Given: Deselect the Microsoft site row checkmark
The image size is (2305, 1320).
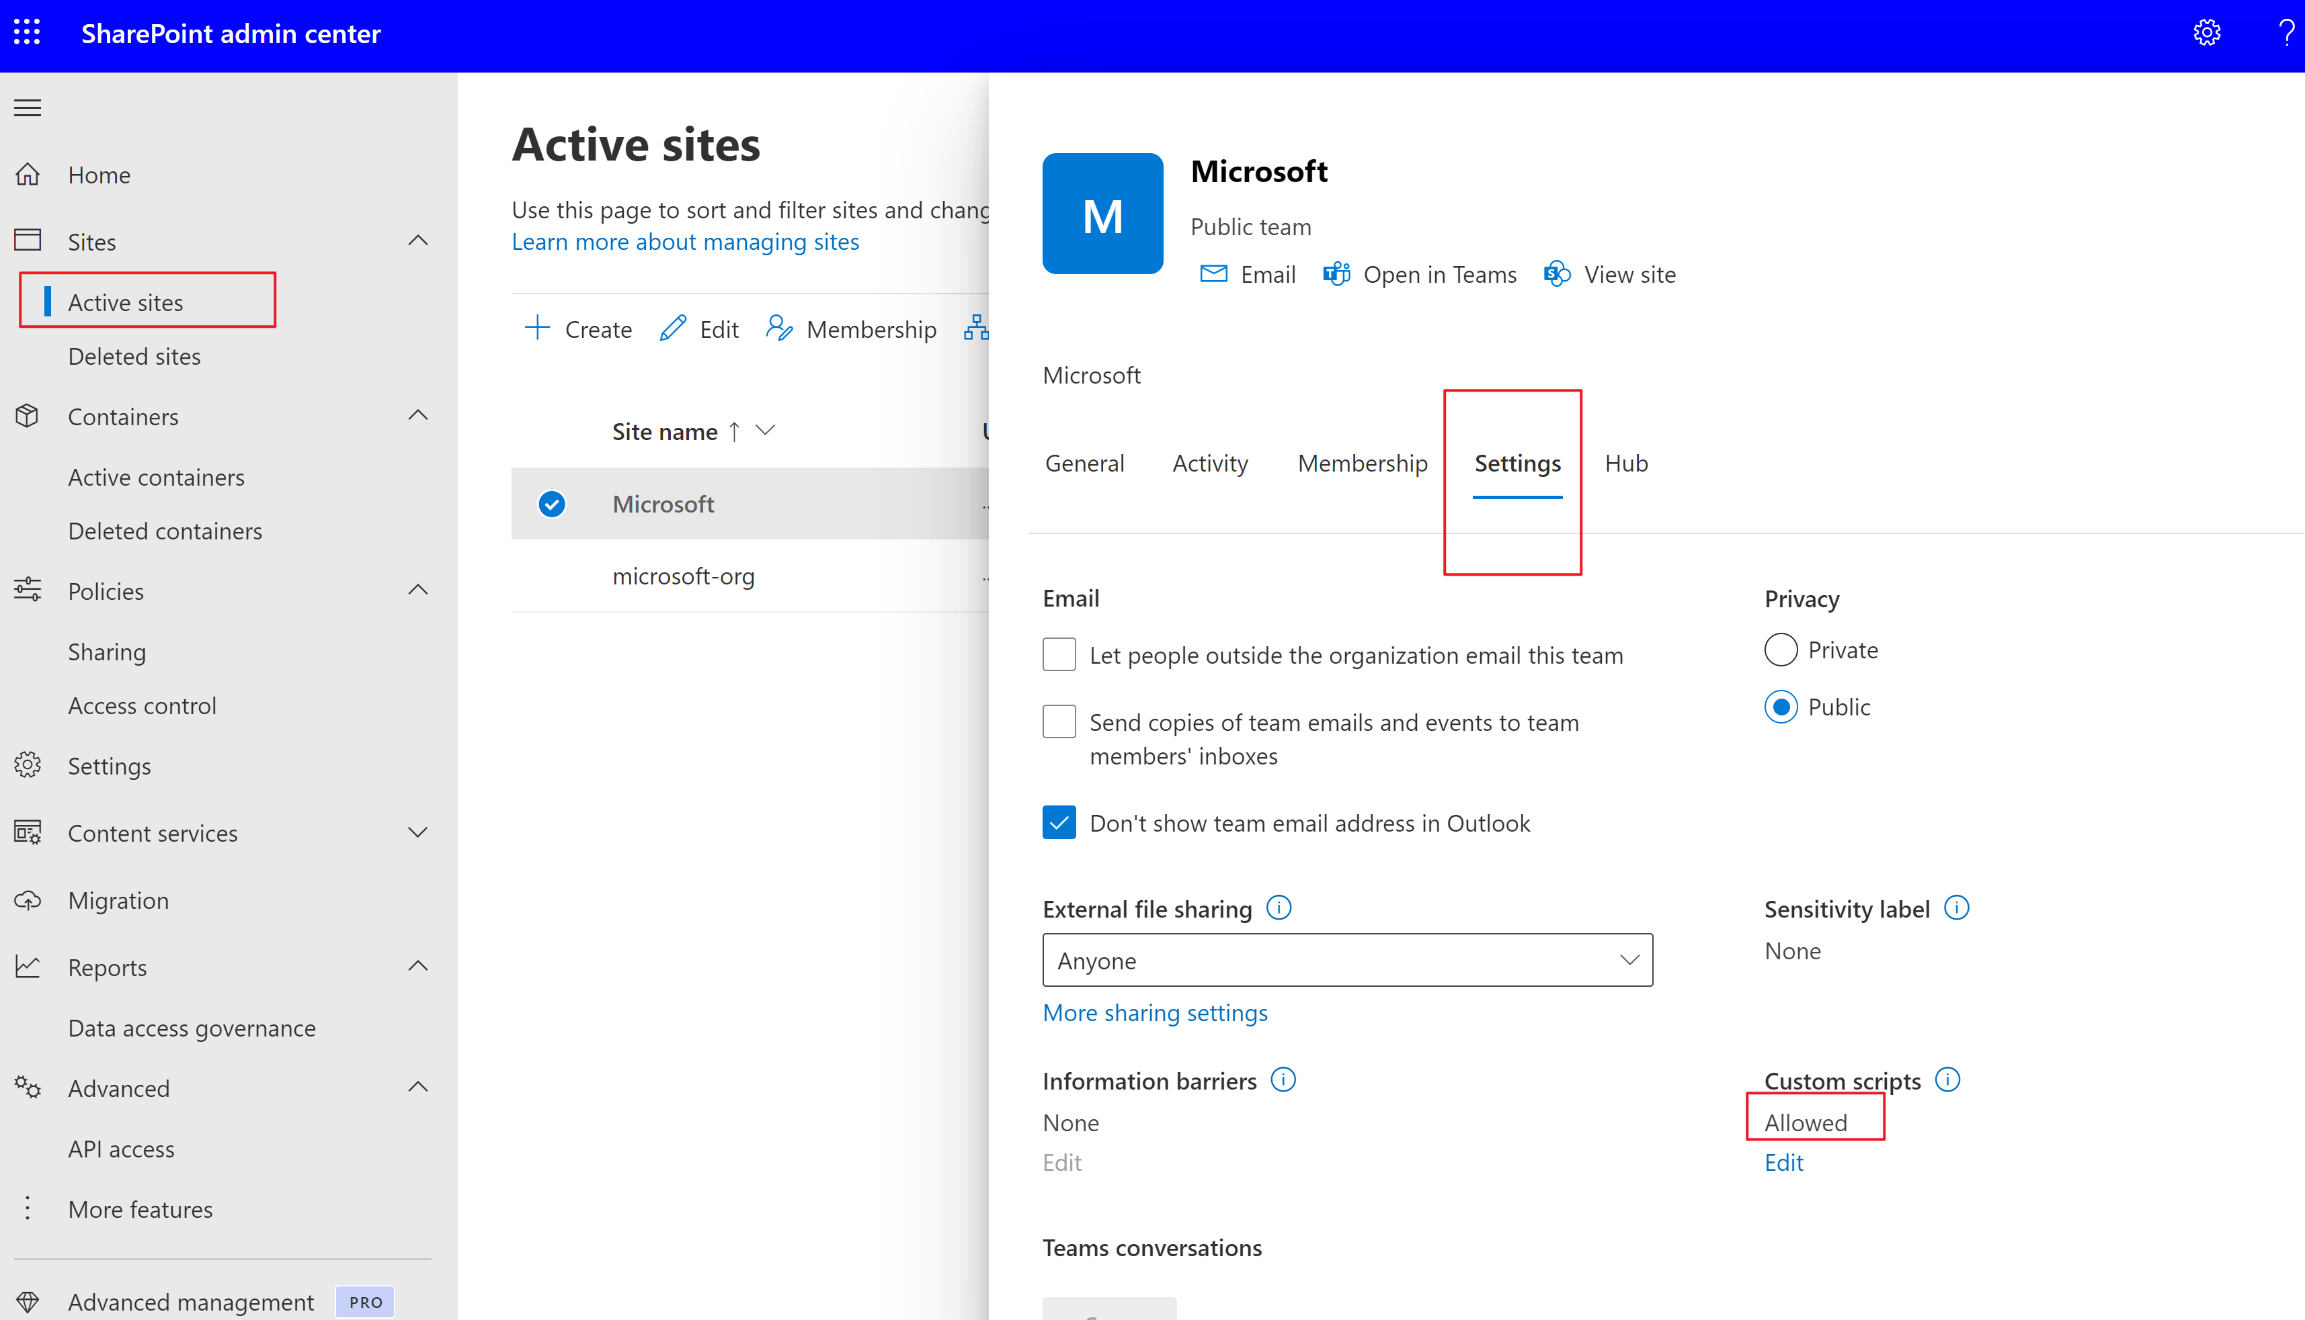Looking at the screenshot, I should pyautogui.click(x=551, y=503).
